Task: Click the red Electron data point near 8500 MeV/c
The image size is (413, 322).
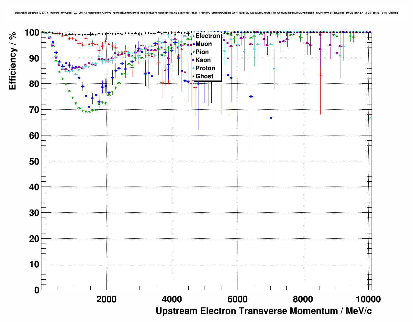Action: [x=320, y=75]
